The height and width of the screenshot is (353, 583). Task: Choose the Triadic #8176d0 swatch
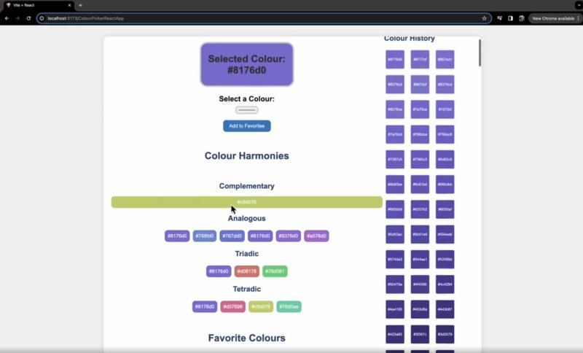(219, 271)
